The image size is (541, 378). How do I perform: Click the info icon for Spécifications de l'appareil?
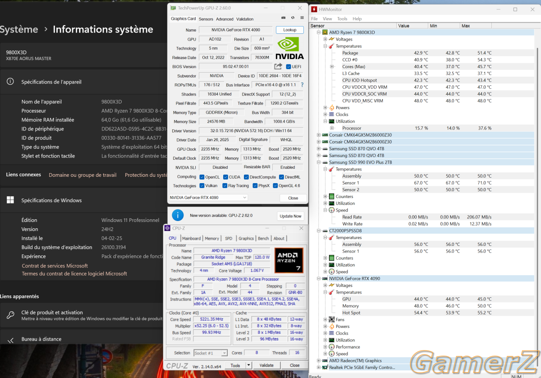point(10,82)
